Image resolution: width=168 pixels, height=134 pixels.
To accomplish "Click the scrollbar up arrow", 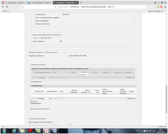I will tap(166, 14).
